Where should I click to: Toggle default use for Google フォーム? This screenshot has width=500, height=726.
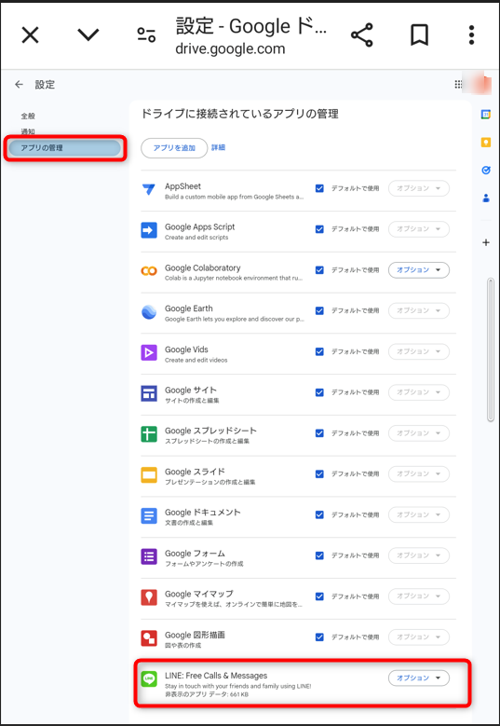(319, 555)
